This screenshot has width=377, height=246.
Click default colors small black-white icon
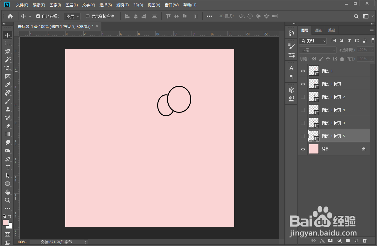[x=4, y=216]
